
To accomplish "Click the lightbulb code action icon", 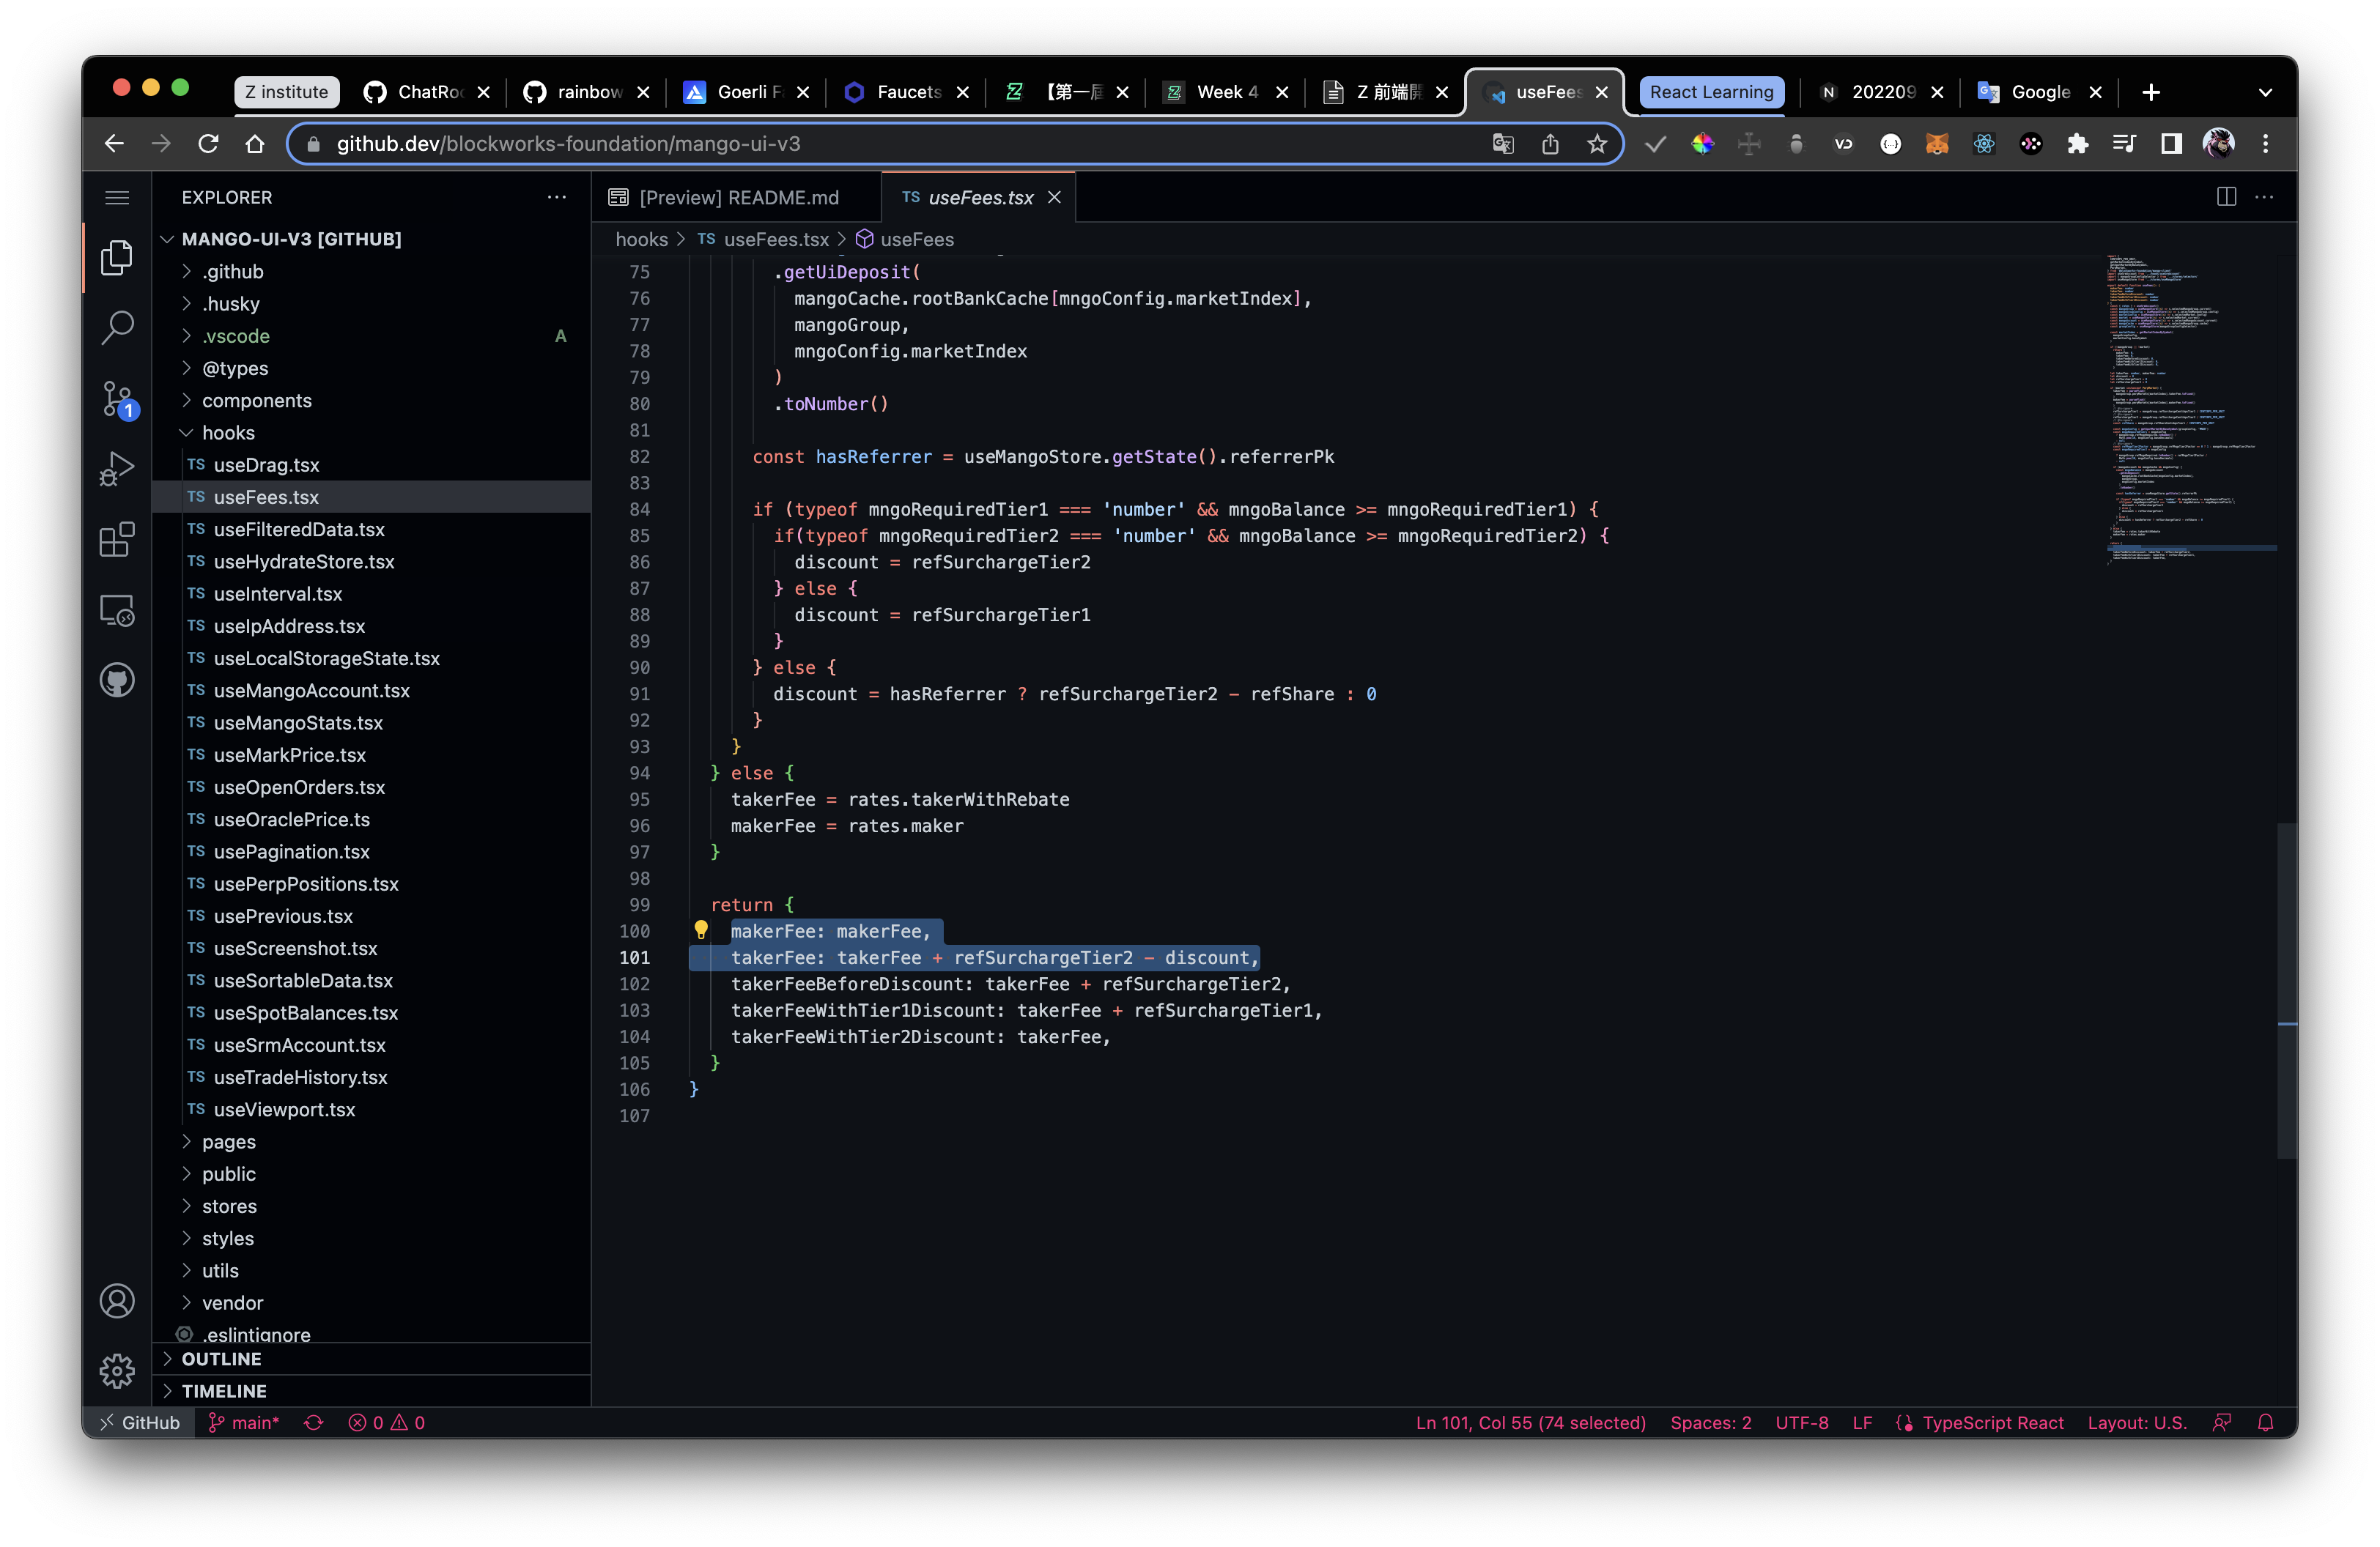I will pos(701,930).
